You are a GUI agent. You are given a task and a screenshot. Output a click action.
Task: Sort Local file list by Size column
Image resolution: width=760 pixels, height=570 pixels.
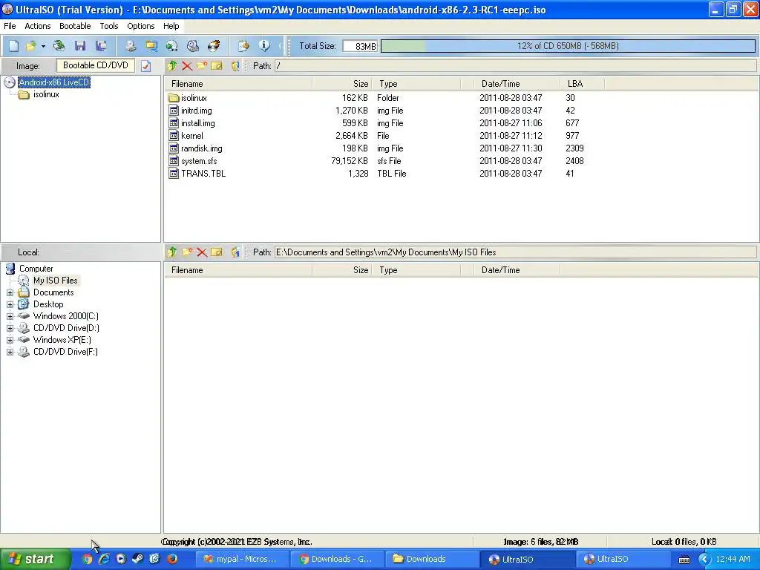pyautogui.click(x=341, y=270)
